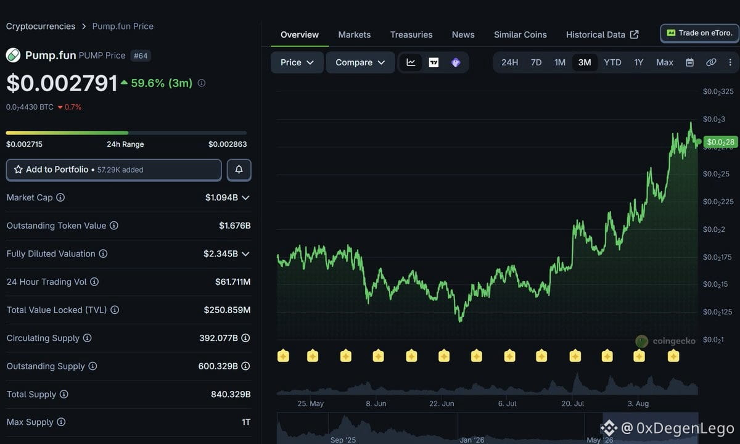The width and height of the screenshot is (740, 444).
Task: Click the $0.002791 price value
Action: pyautogui.click(x=62, y=83)
